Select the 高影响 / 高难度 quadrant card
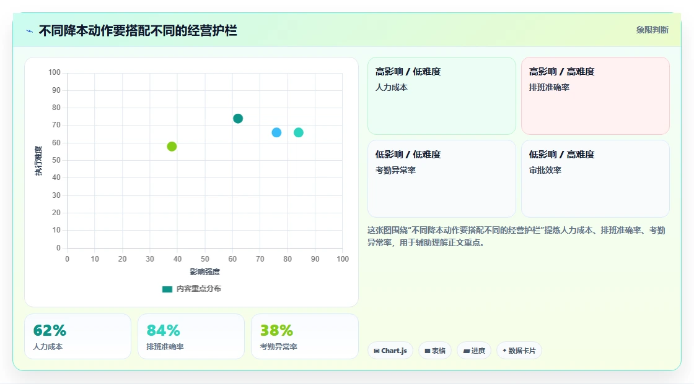Image resolution: width=694 pixels, height=384 pixels. click(595, 96)
